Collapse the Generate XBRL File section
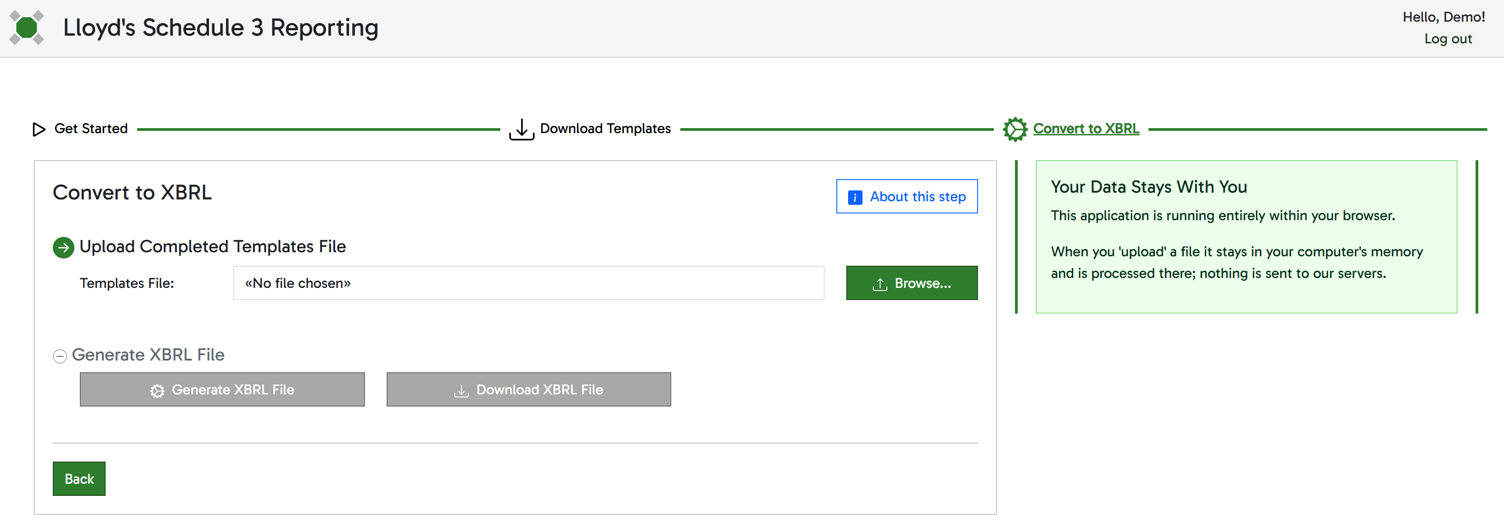This screenshot has width=1504, height=527. 60,355
